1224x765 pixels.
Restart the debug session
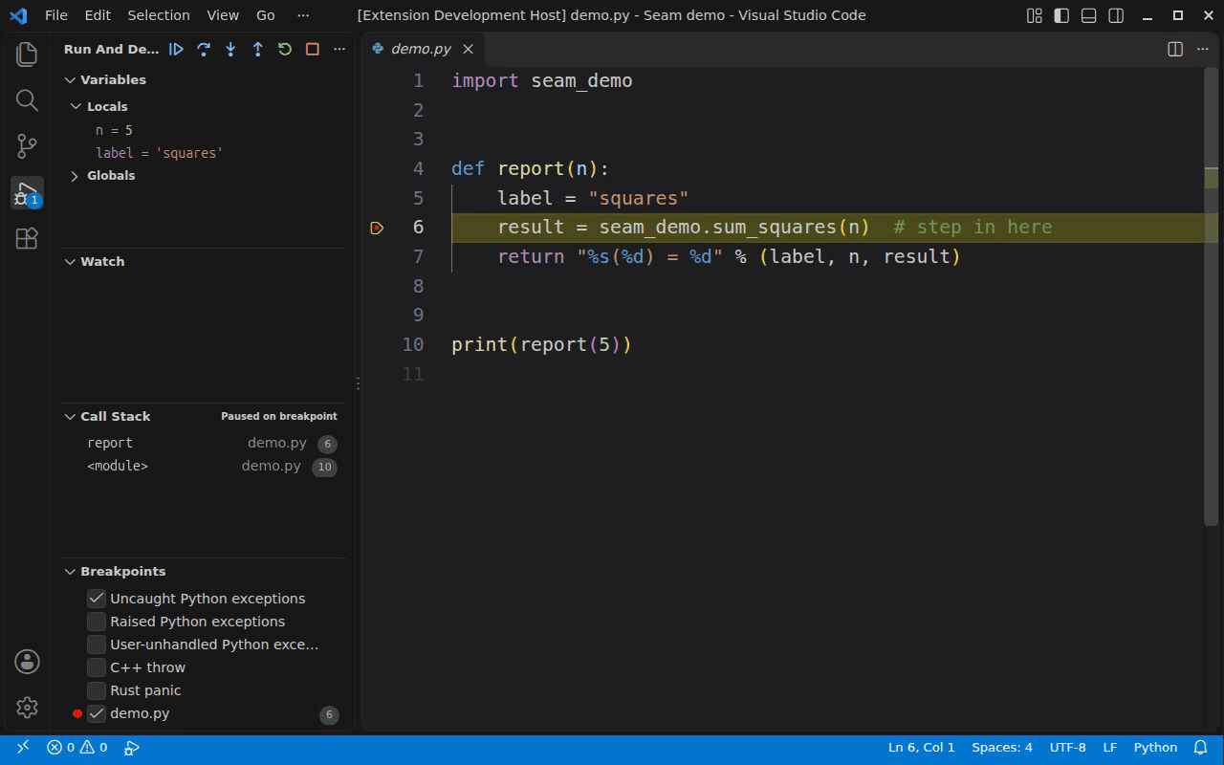click(285, 49)
